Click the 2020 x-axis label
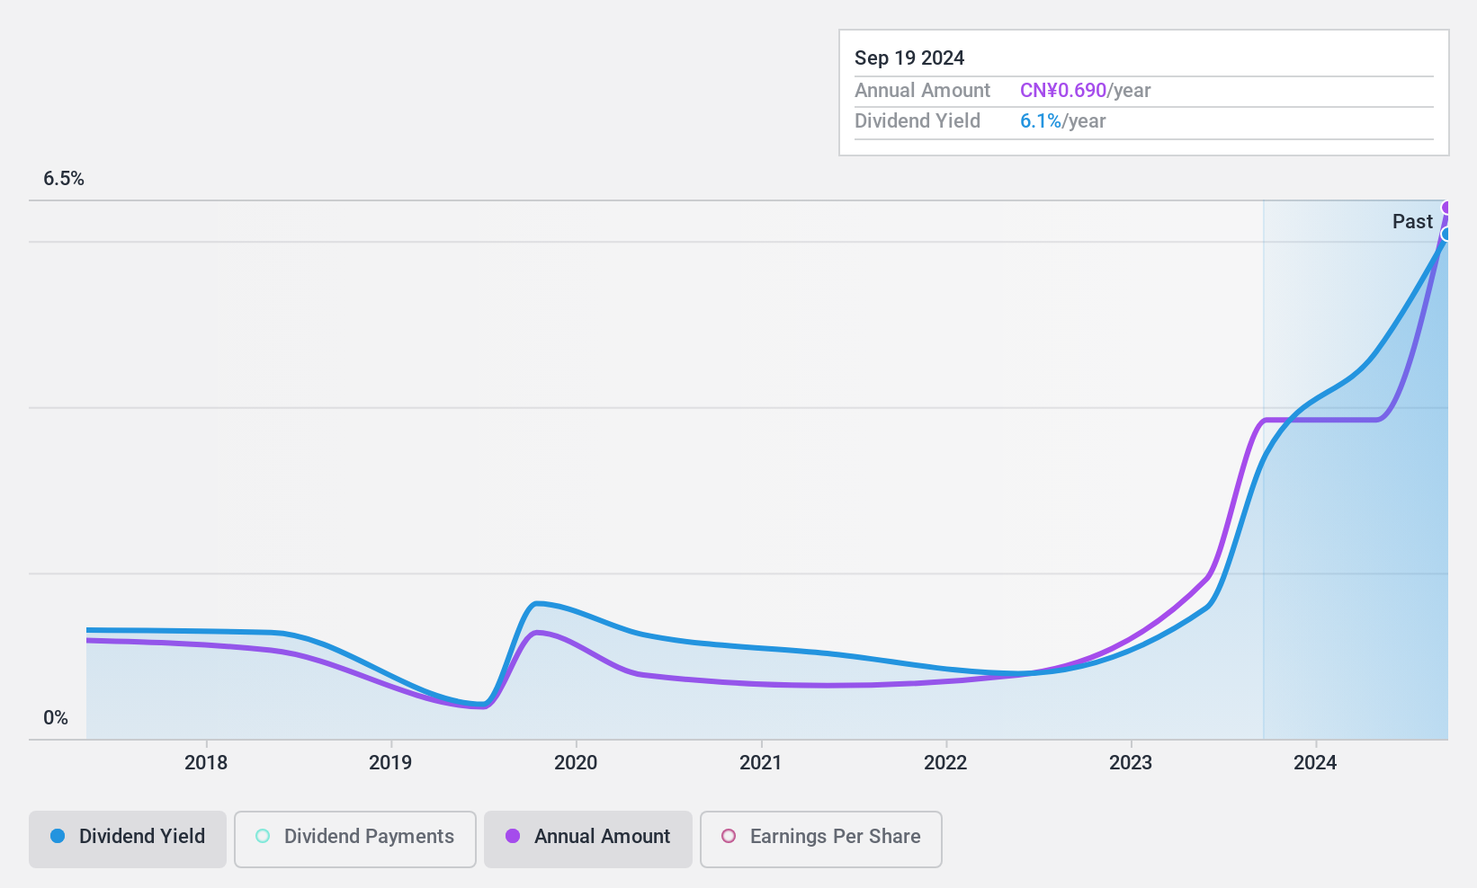 click(x=576, y=762)
